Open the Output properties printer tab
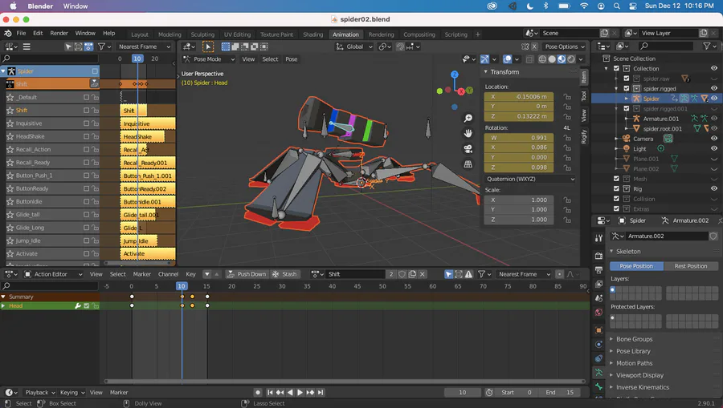The image size is (723, 408). click(598, 269)
